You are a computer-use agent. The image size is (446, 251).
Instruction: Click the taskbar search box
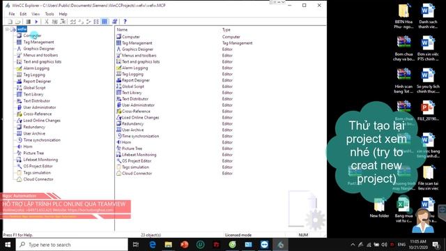tap(72, 245)
